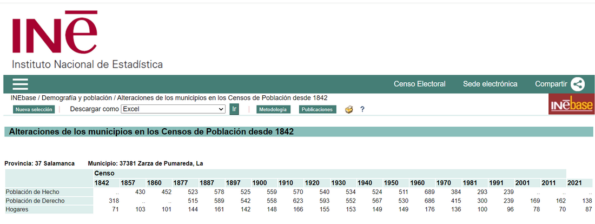The height and width of the screenshot is (224, 595).
Task: Click the print icon beside Publicaciones
Action: pyautogui.click(x=349, y=109)
